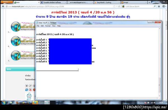
Task: Show hidden tray icons arrow
Action: [142, 103]
